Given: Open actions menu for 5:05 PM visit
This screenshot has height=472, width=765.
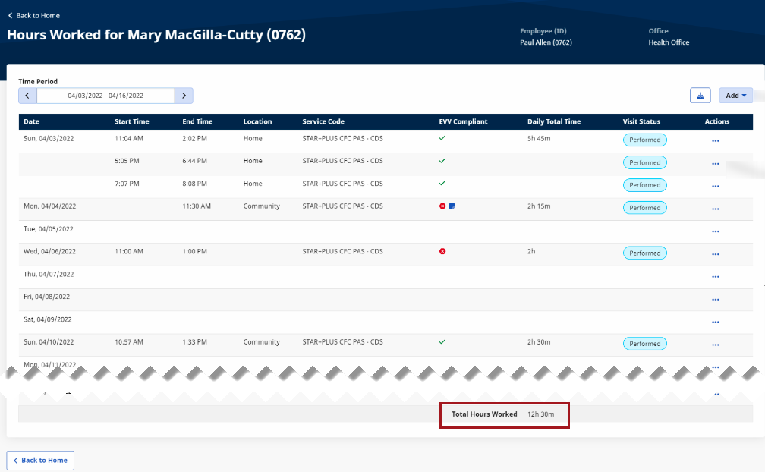Looking at the screenshot, I should pyautogui.click(x=715, y=164).
